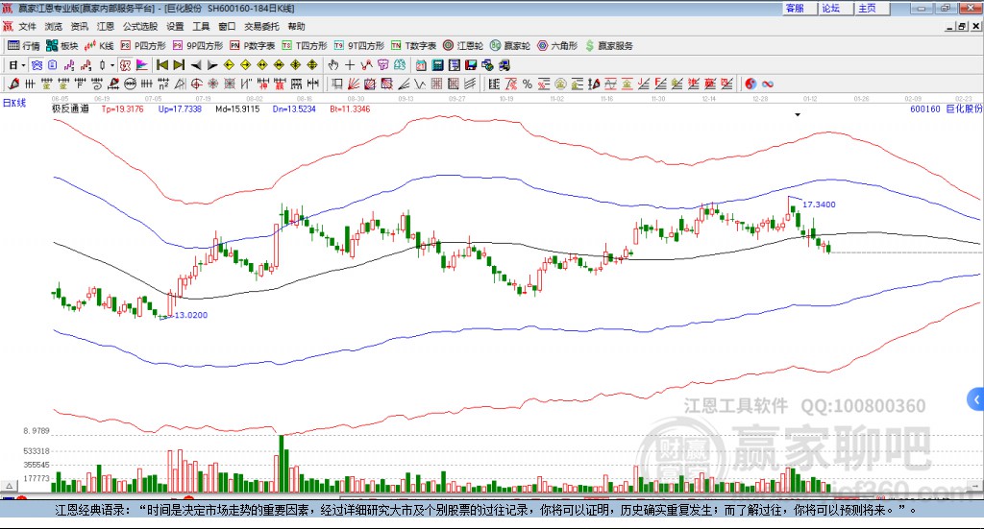Viewport: 984px width, 529px height.
Task: Click the red-blue yin-yang icon
Action: tap(750, 84)
